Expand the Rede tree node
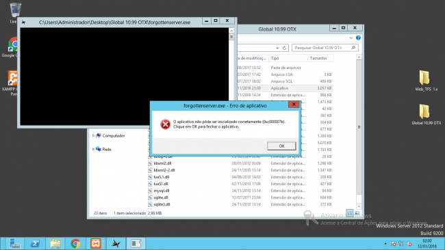This screenshot has width=445, height=250. click(x=93, y=149)
